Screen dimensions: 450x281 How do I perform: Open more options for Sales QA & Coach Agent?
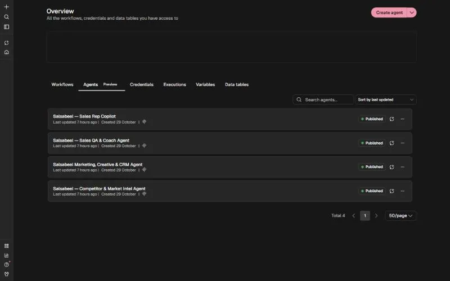tap(403, 143)
